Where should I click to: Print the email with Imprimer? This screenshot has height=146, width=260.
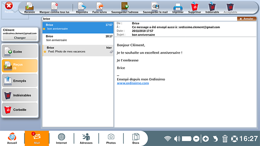click(x=178, y=8)
